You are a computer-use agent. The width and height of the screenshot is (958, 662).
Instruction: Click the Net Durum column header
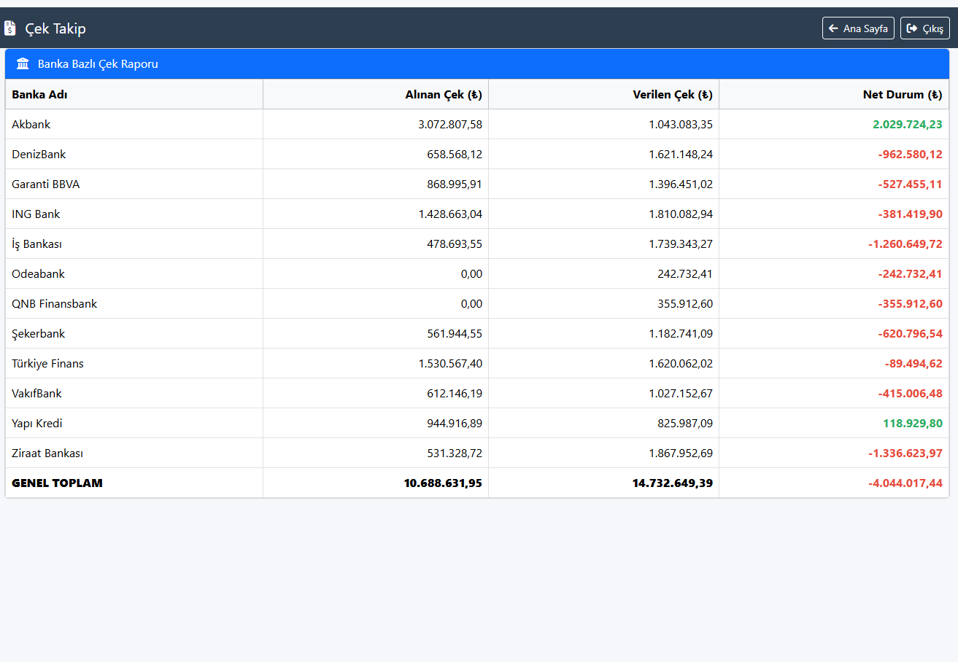[x=903, y=95]
